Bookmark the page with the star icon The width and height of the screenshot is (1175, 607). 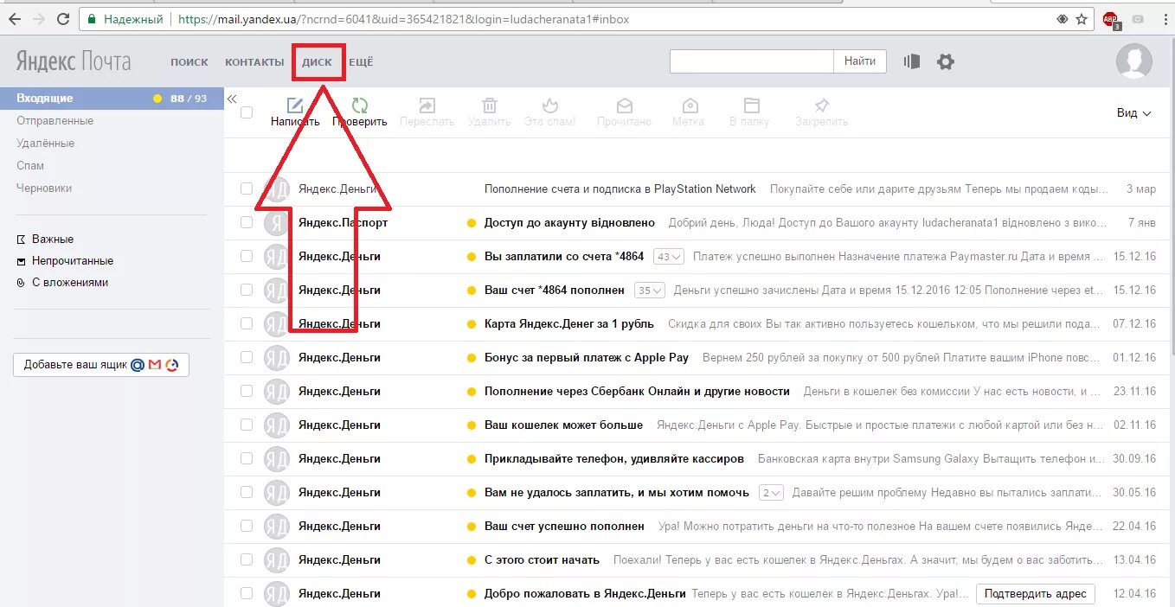(x=1082, y=19)
